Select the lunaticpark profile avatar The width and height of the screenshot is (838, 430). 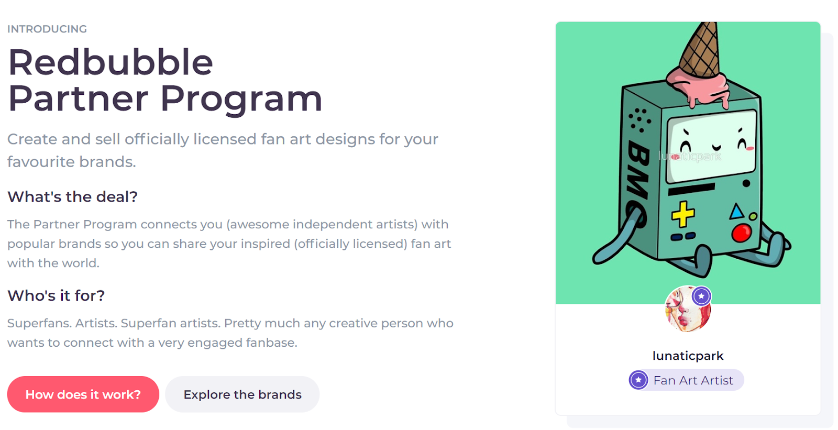point(688,309)
